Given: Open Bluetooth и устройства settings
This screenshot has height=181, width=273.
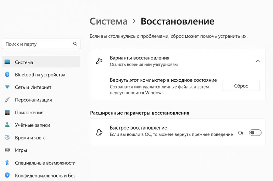Looking at the screenshot, I should (41, 75).
